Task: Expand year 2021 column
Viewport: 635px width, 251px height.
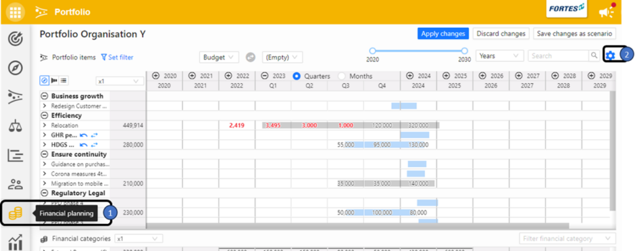Action: tap(192, 76)
